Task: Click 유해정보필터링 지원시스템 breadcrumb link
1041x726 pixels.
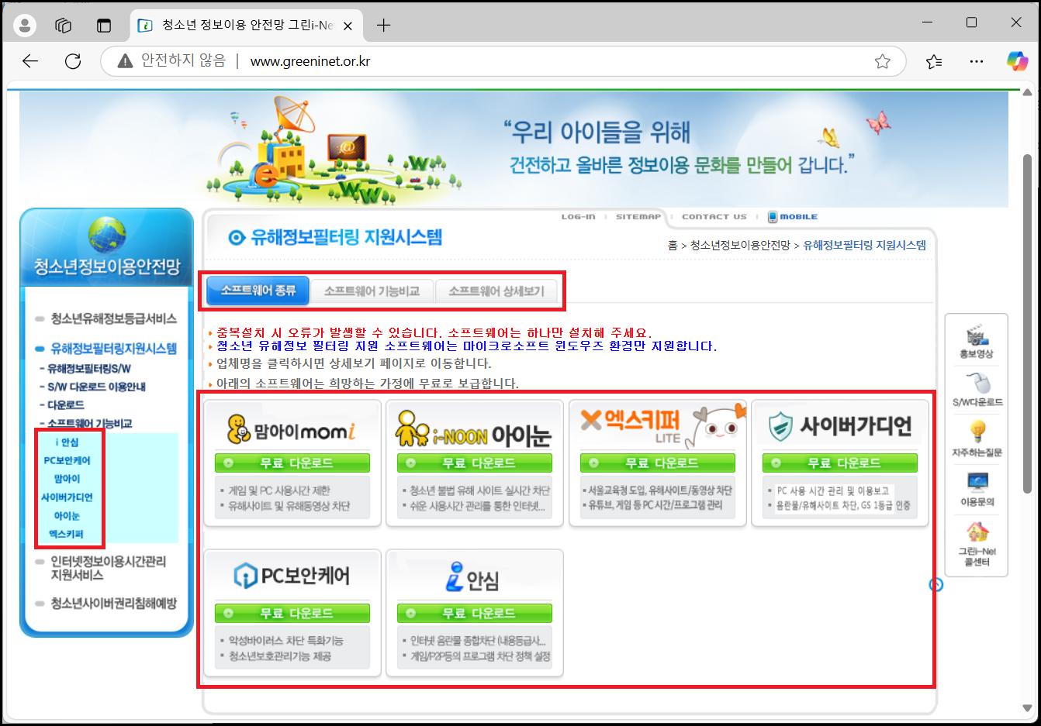Action: (x=864, y=245)
